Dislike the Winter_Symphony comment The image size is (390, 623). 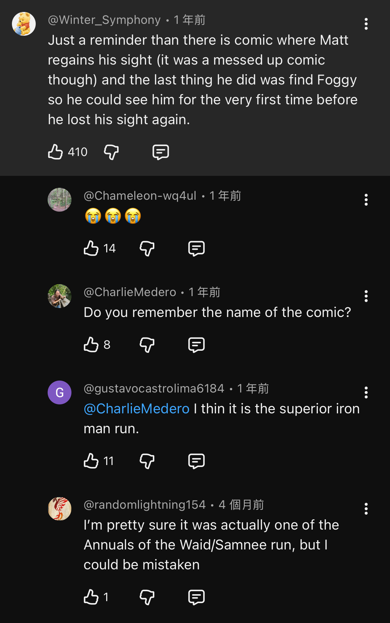point(111,152)
